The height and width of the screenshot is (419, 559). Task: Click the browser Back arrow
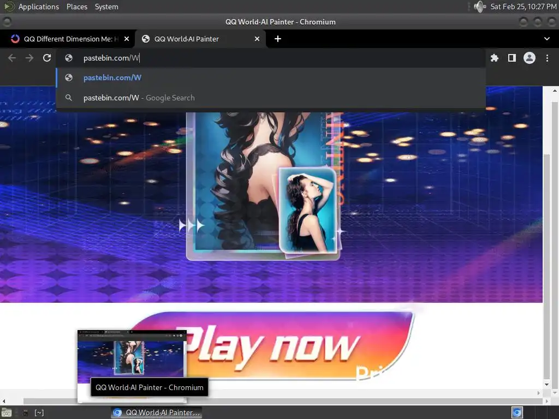pyautogui.click(x=12, y=58)
